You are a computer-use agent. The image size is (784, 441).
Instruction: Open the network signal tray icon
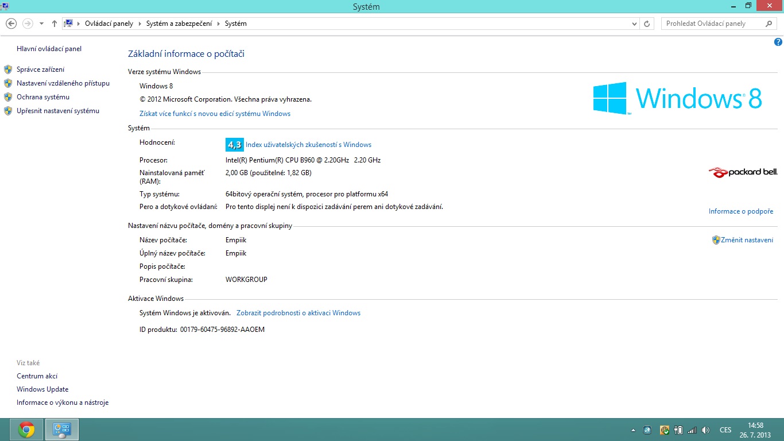(692, 430)
